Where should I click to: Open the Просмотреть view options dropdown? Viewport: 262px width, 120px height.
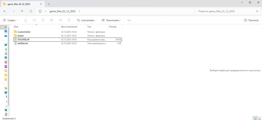pos(112,20)
